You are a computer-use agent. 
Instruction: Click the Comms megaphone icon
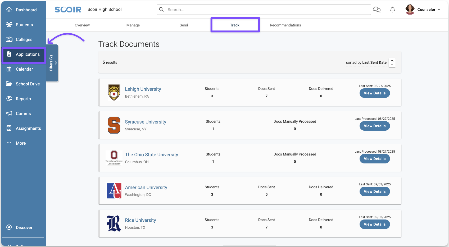click(x=9, y=113)
